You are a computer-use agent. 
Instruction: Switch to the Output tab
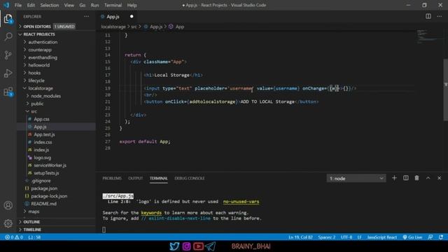click(135, 178)
